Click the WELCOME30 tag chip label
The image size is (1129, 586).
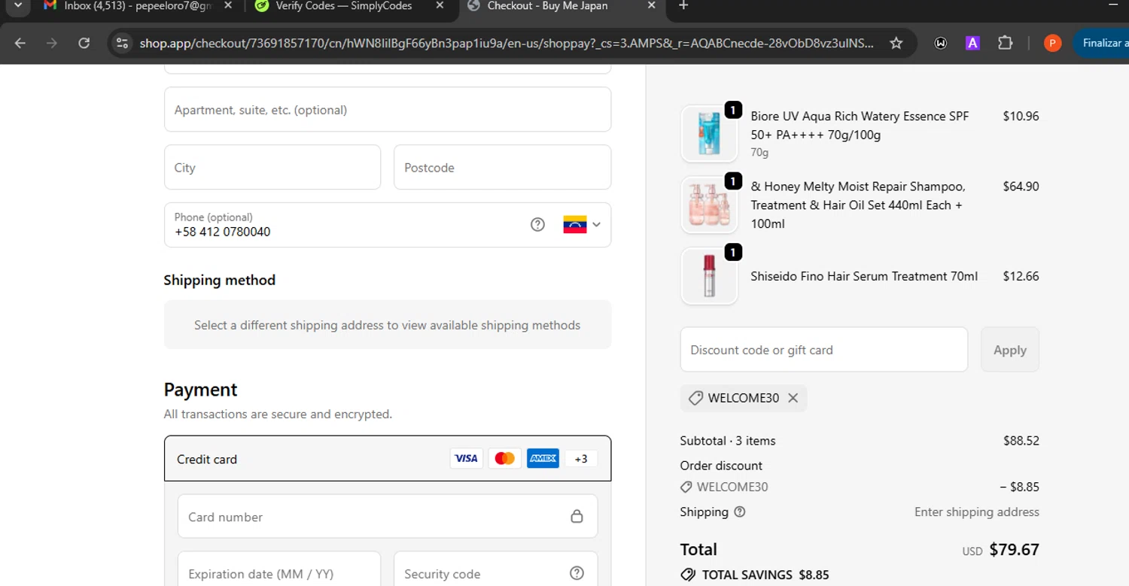(744, 398)
